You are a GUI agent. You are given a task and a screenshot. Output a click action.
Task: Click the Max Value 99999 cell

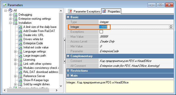[x=136, y=37]
